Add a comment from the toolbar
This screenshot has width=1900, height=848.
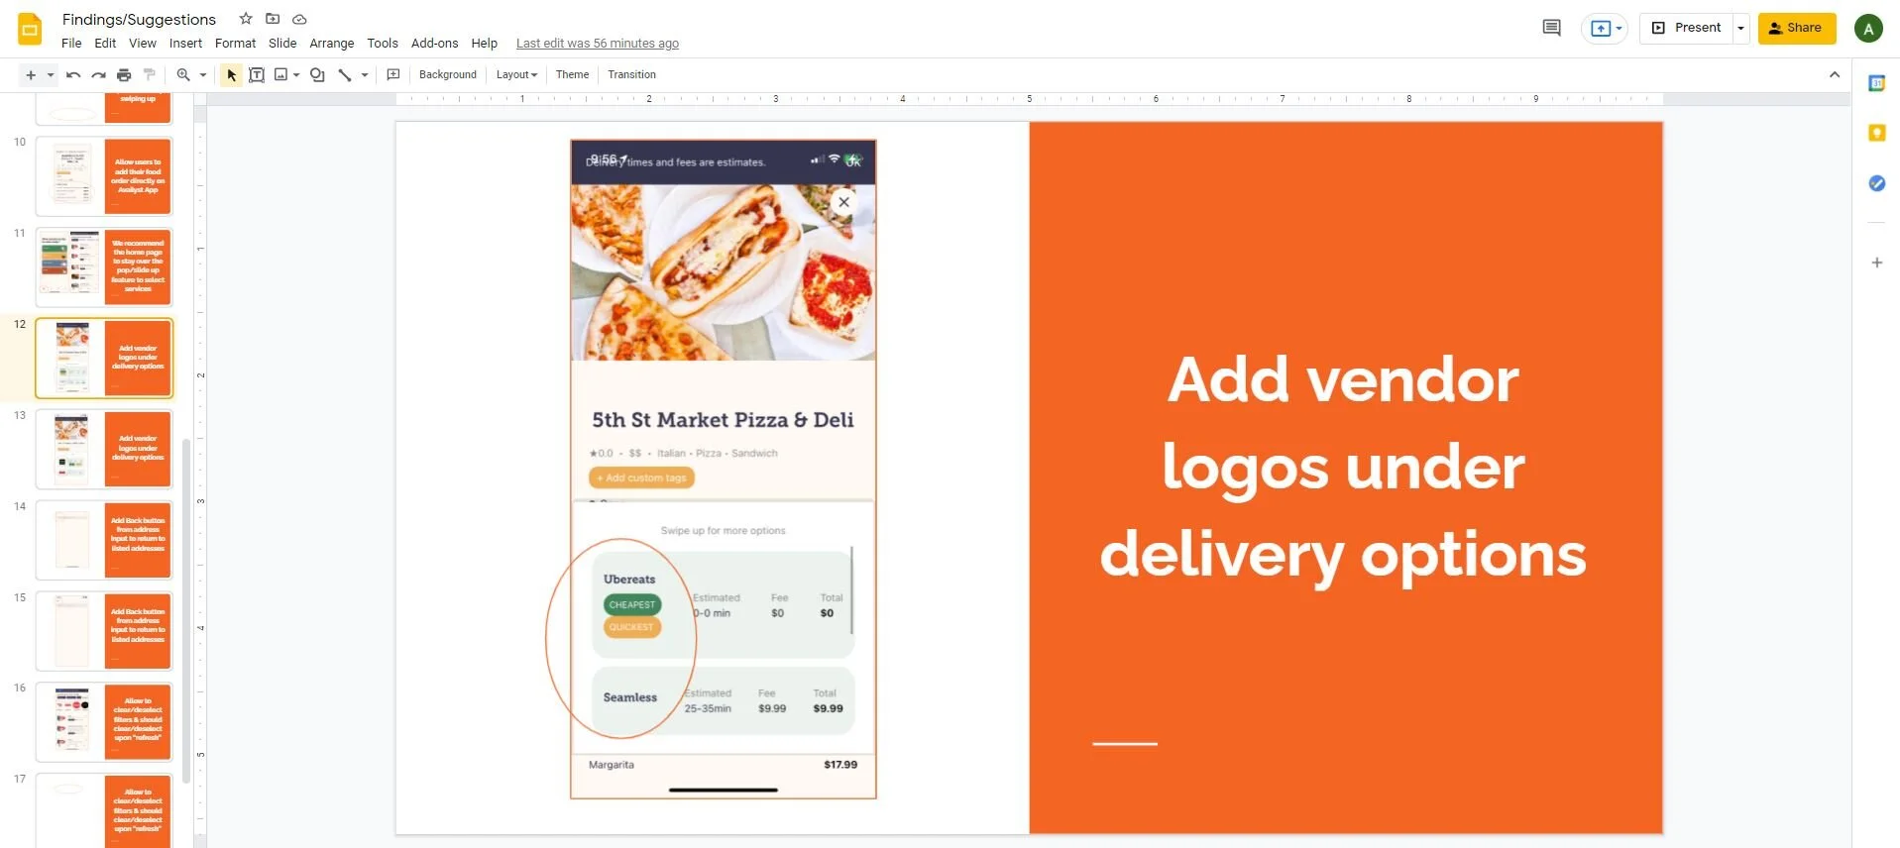(393, 74)
